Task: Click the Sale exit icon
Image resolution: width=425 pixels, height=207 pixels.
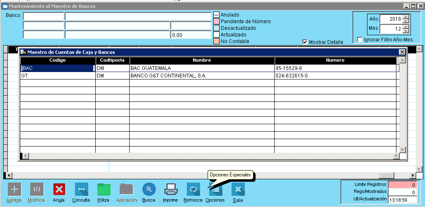Action: 238,189
